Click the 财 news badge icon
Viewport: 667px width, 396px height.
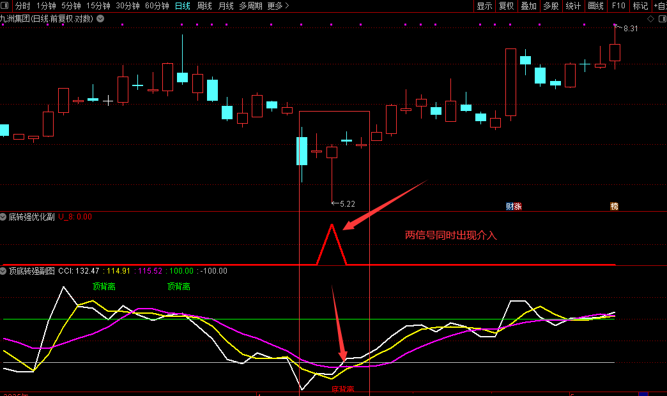coord(510,207)
